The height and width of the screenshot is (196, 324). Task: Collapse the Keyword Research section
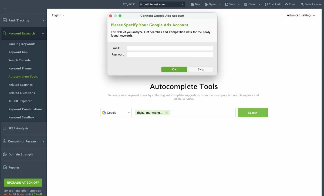pos(43,34)
